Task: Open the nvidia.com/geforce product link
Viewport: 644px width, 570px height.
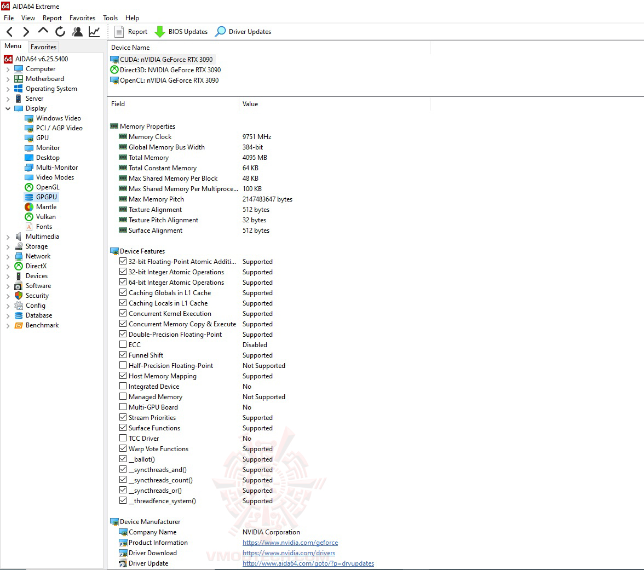Action: pyautogui.click(x=290, y=543)
